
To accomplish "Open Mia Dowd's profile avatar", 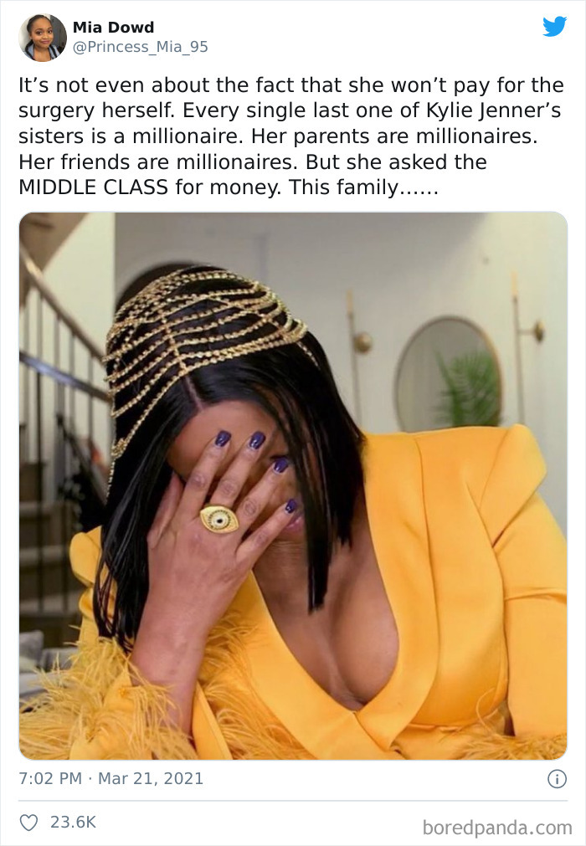I will pos(43,37).
